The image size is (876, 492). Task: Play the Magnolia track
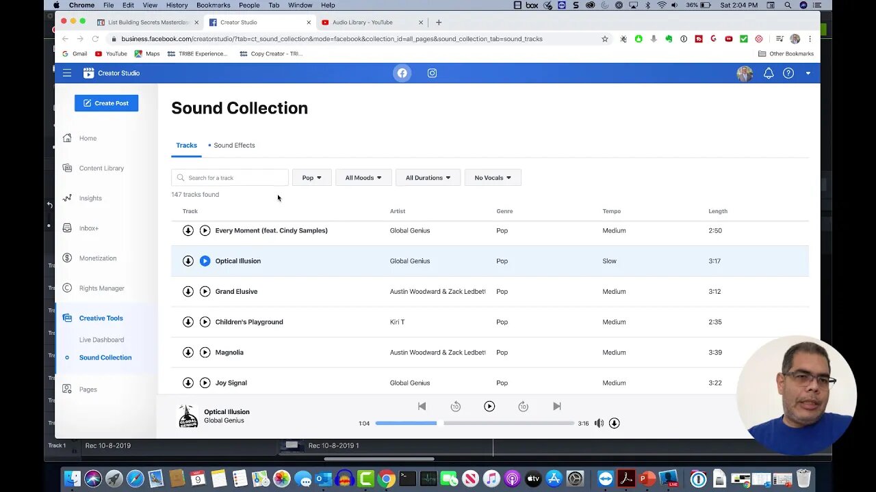coord(205,353)
